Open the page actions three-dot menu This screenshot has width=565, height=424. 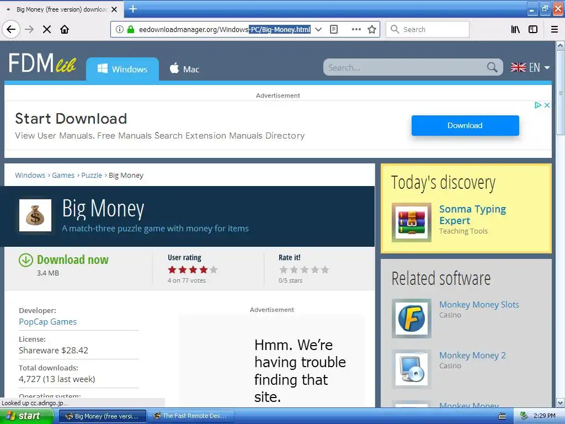[356, 29]
